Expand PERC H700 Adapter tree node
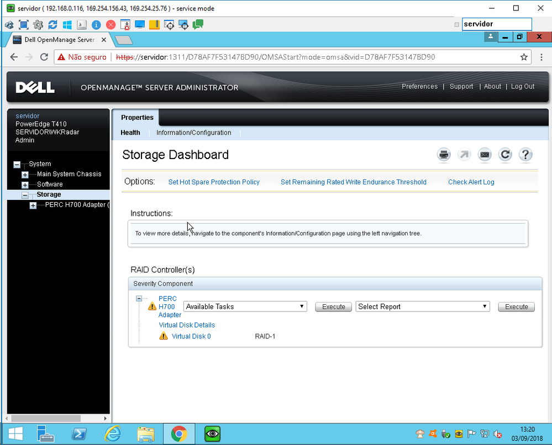Screen dimensions: 552x445 click(x=33, y=205)
